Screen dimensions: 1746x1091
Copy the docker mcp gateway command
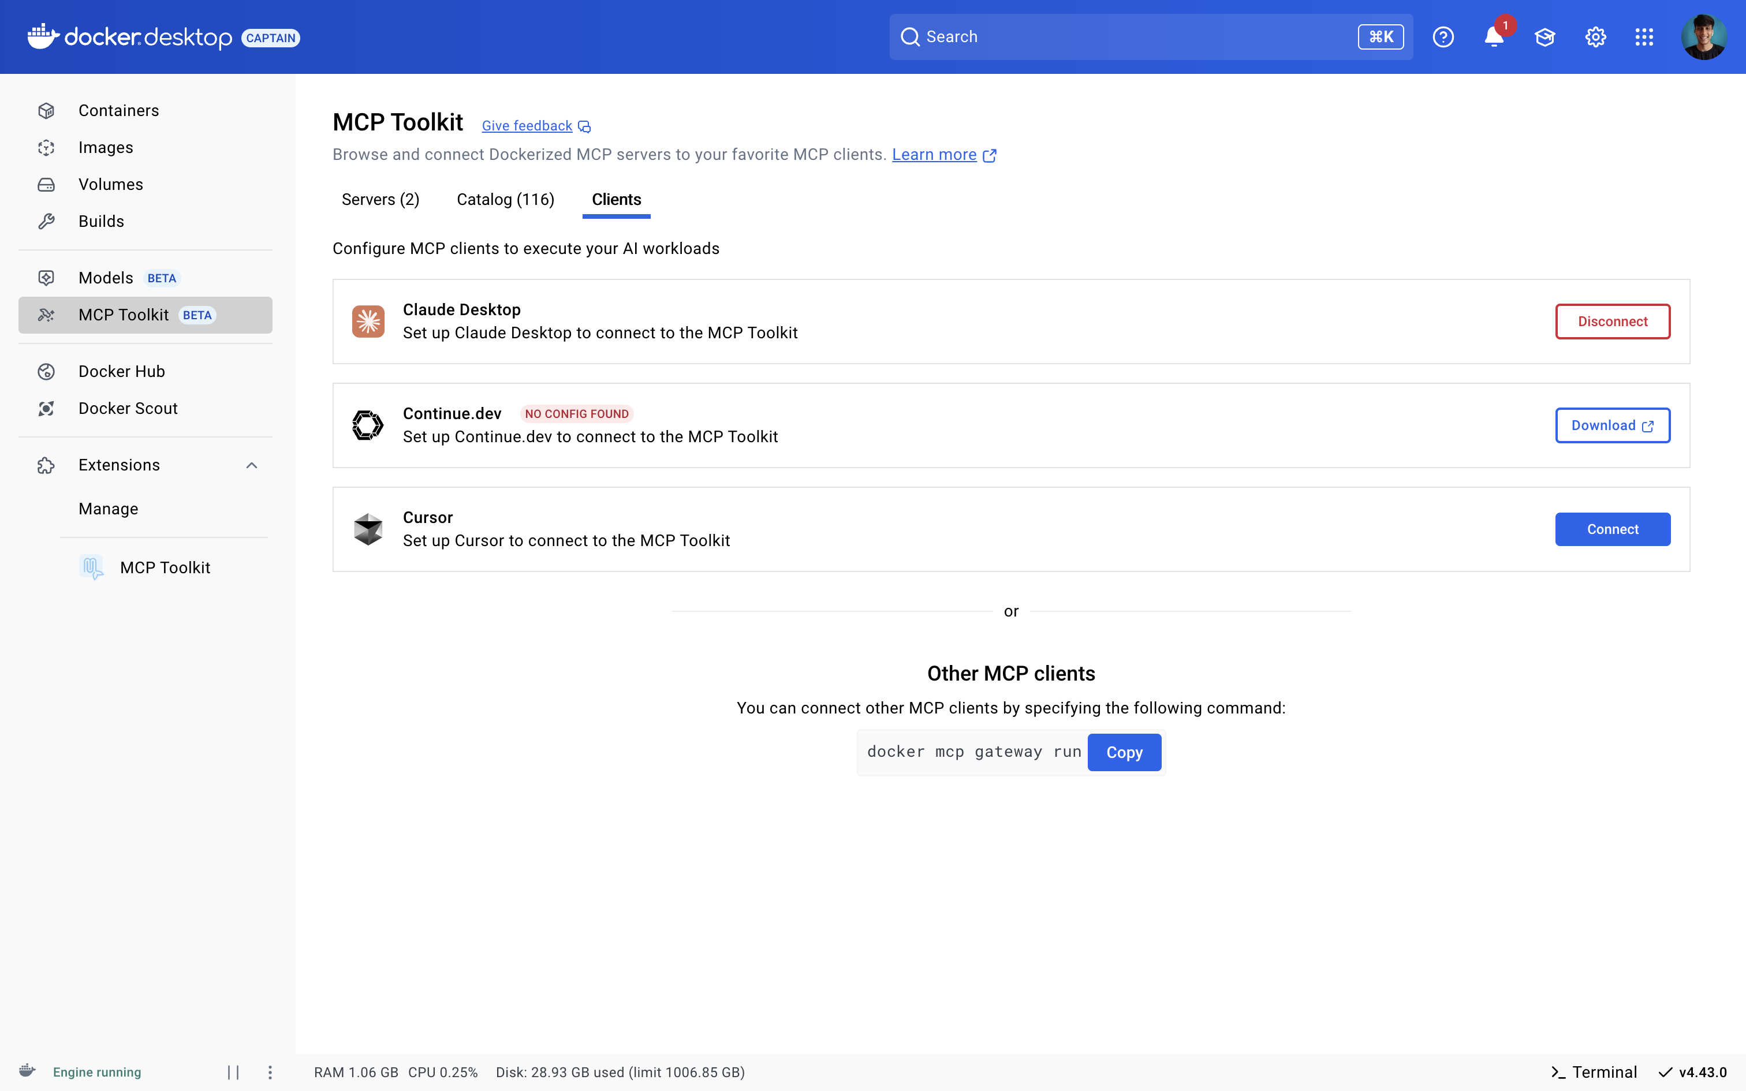[x=1124, y=753]
